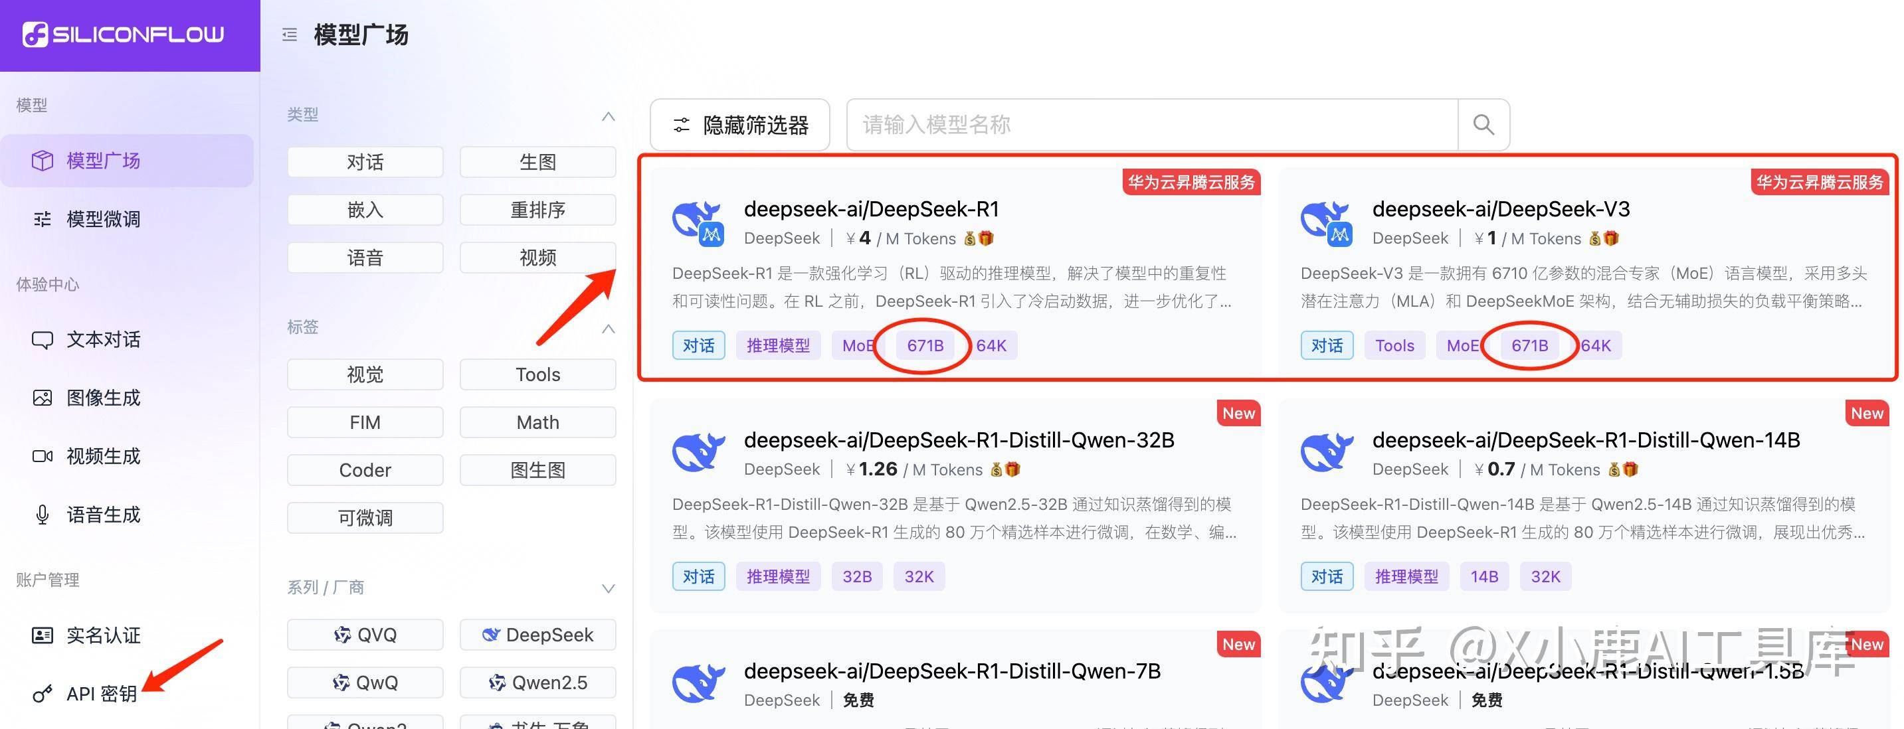Select the Coder tag filter

[x=365, y=470]
